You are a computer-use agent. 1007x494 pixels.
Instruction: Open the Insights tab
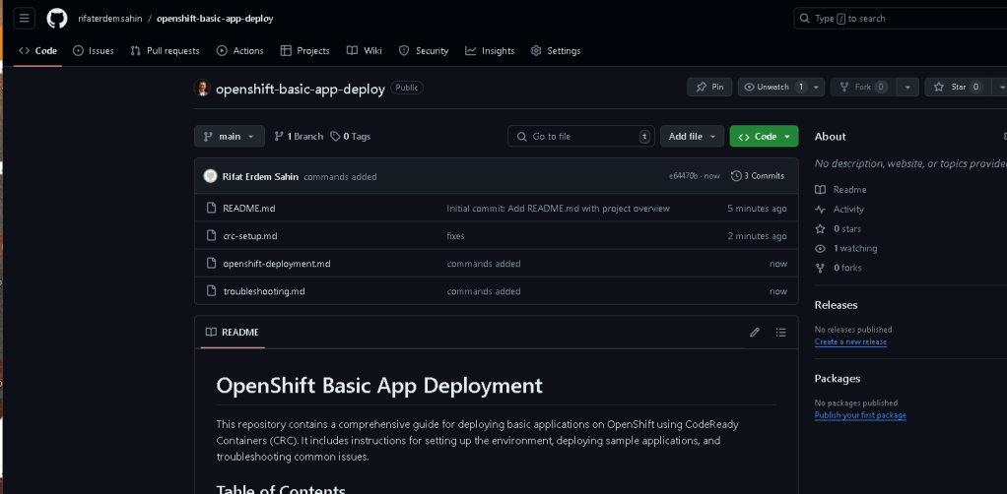(490, 51)
